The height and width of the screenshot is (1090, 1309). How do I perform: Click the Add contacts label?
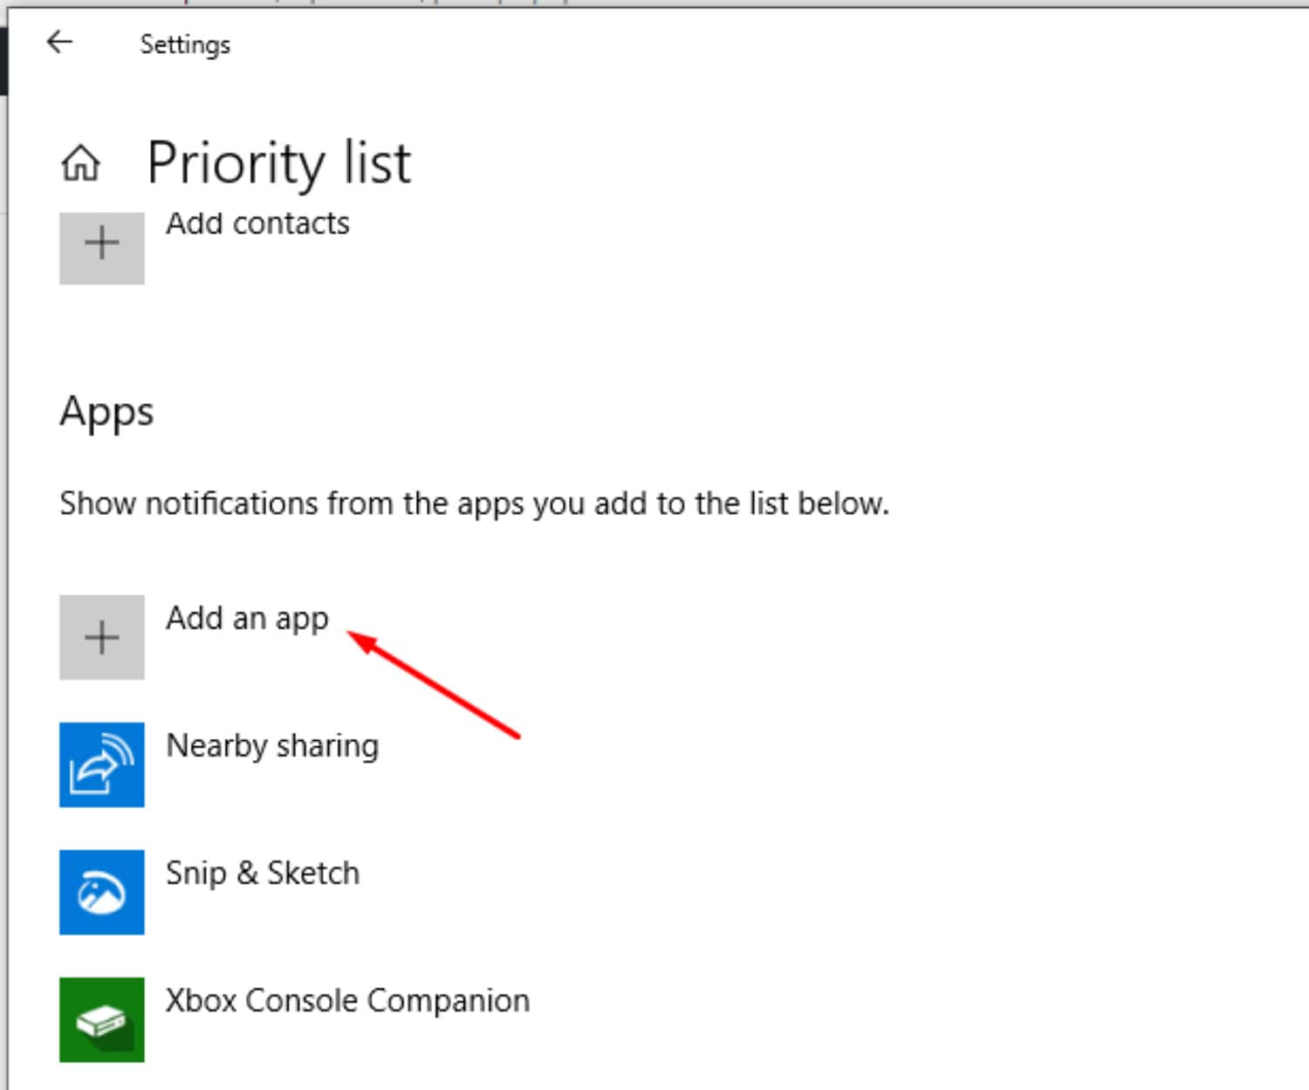[x=257, y=223]
